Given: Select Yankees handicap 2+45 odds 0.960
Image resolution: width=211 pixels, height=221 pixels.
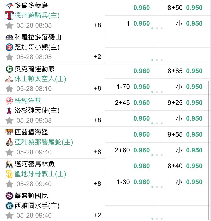Looking at the screenshot, I should coord(132,103).
